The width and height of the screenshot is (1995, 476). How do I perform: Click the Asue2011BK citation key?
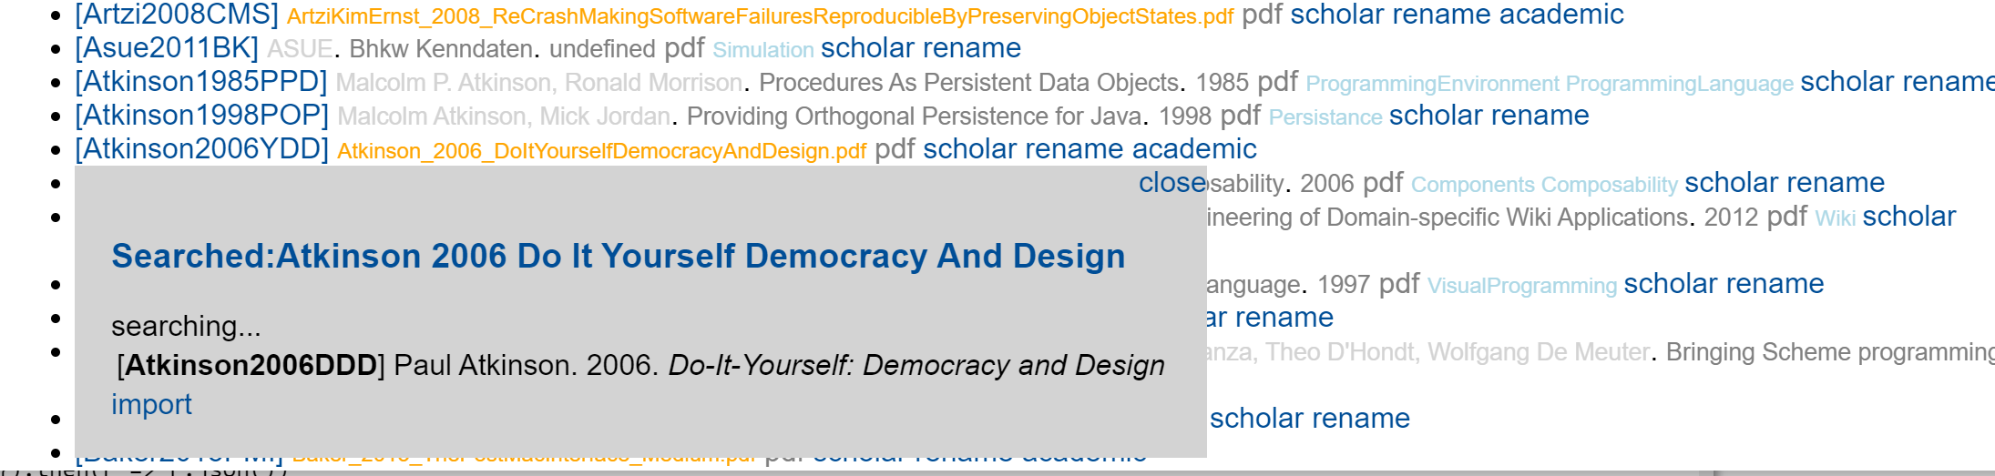(167, 48)
